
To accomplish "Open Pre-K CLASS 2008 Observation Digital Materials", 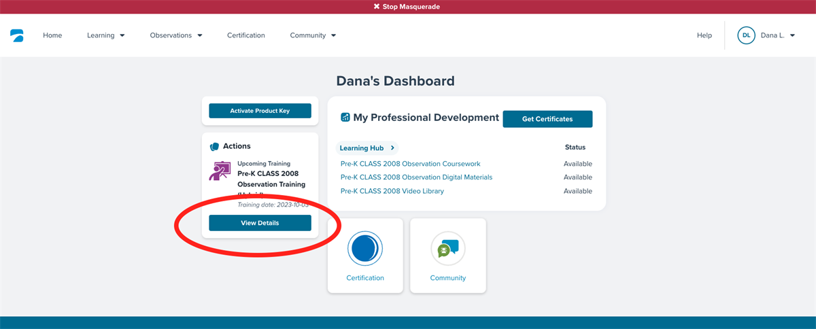I will [x=416, y=177].
